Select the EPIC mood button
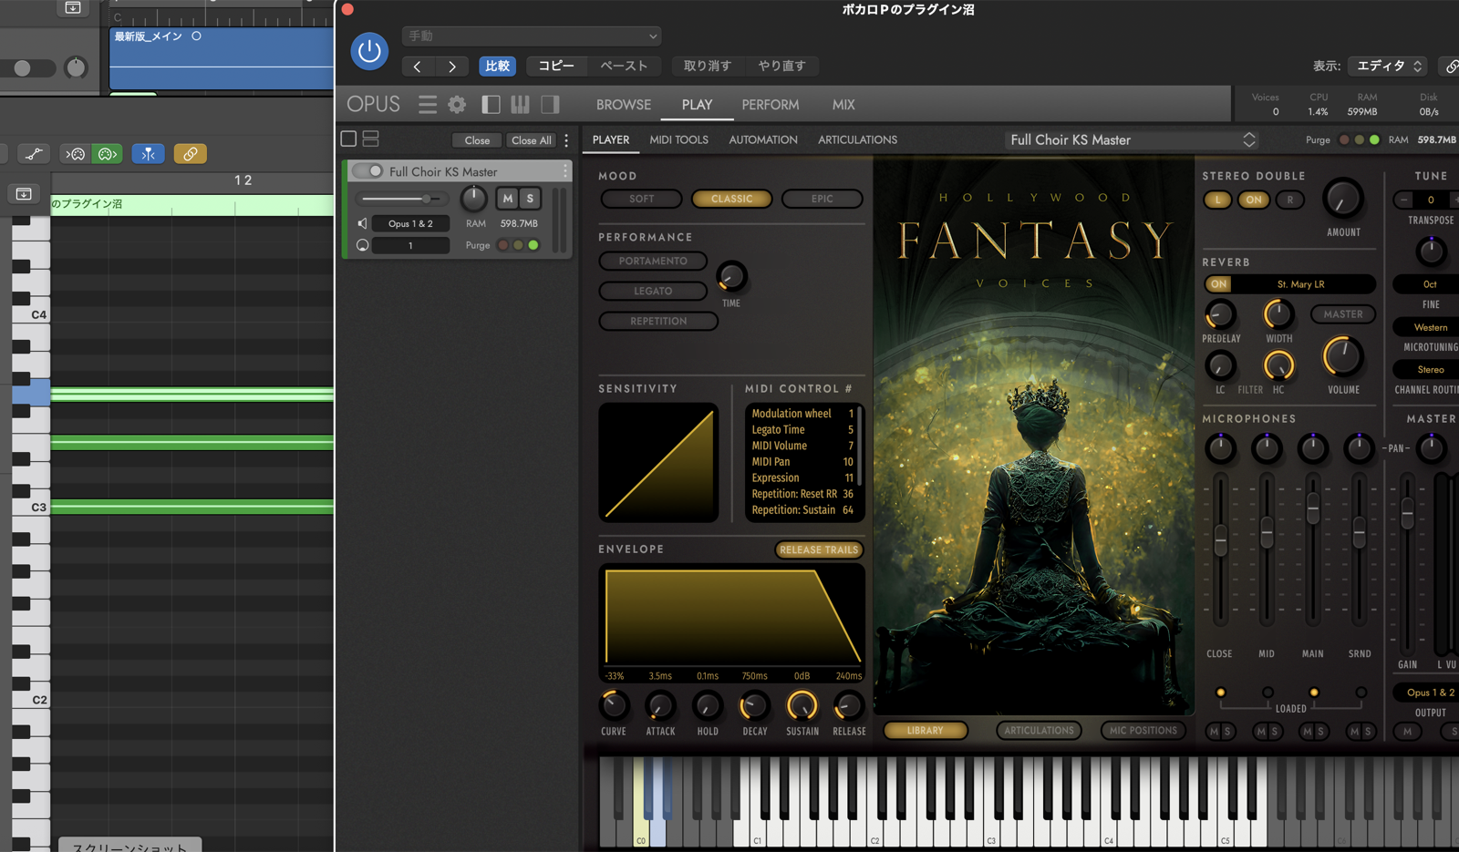Viewport: 1459px width, 852px height. click(822, 199)
